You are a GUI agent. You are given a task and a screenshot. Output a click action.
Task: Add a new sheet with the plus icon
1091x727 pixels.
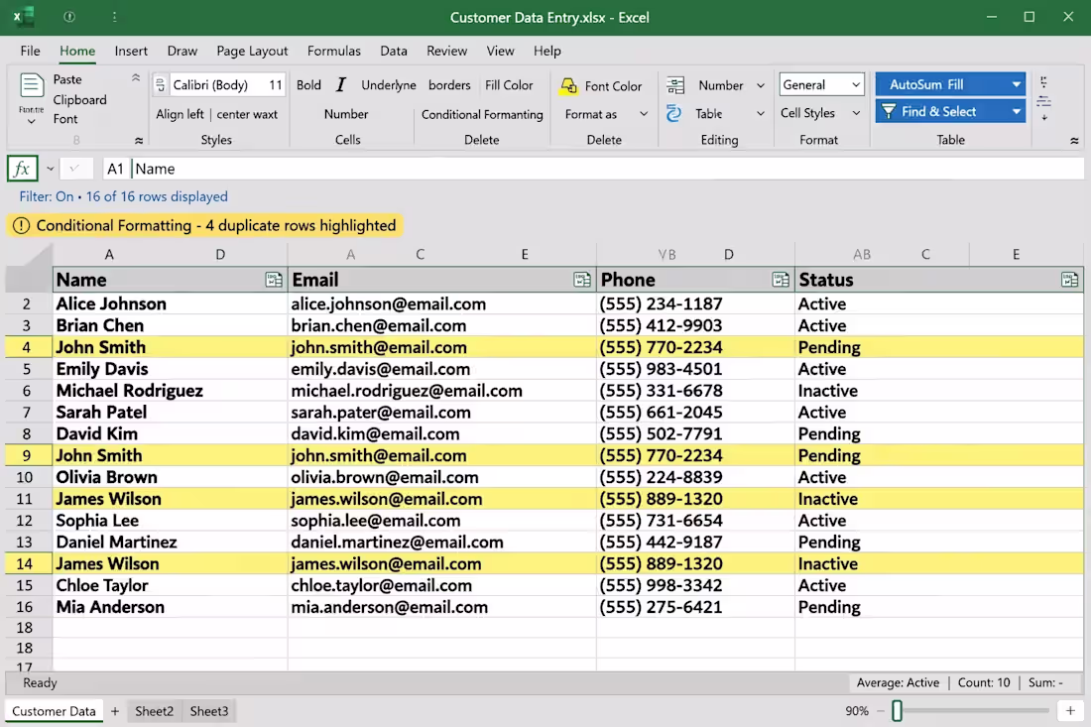115,711
